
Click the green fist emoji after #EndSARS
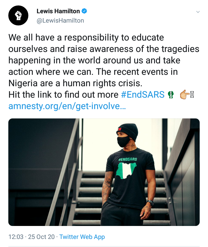[171, 95]
